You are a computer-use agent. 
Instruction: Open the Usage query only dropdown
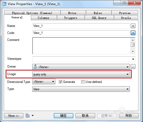81,74
